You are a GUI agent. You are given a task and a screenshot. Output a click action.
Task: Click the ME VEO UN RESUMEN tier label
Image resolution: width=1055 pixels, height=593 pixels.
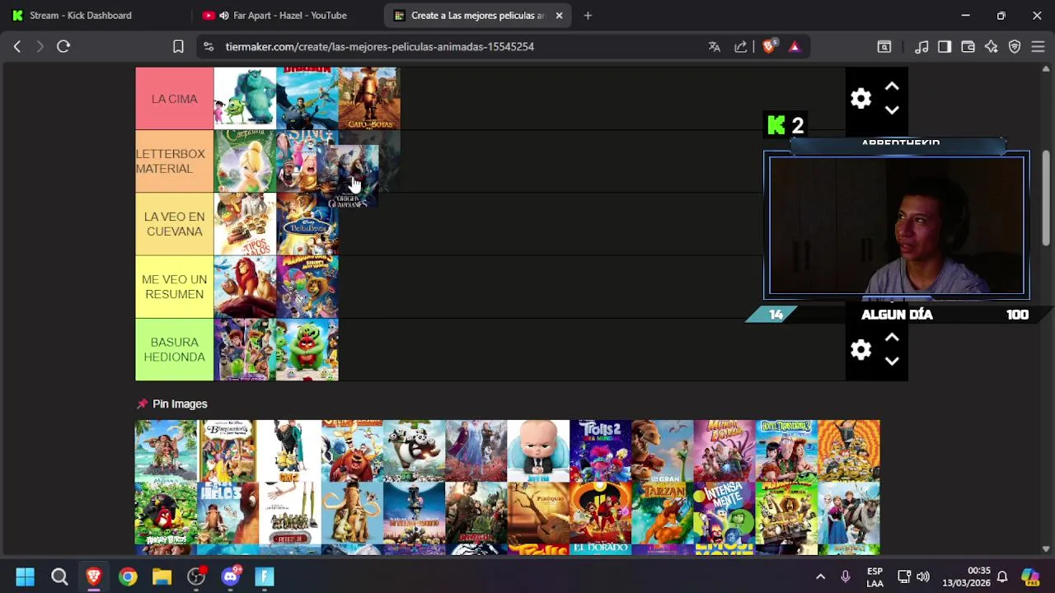tap(175, 287)
